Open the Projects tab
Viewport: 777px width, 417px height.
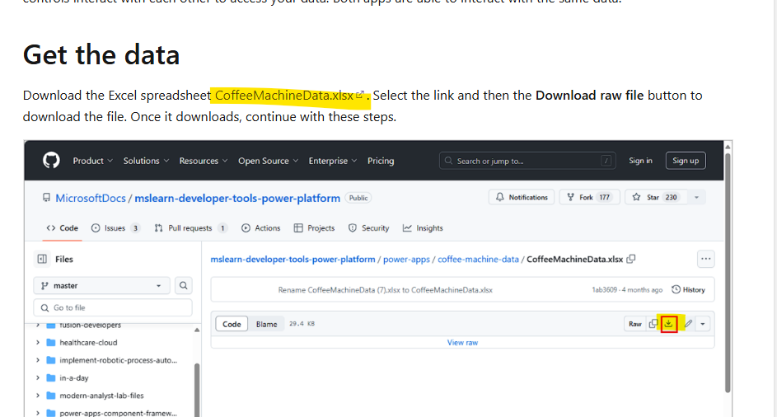coord(314,228)
